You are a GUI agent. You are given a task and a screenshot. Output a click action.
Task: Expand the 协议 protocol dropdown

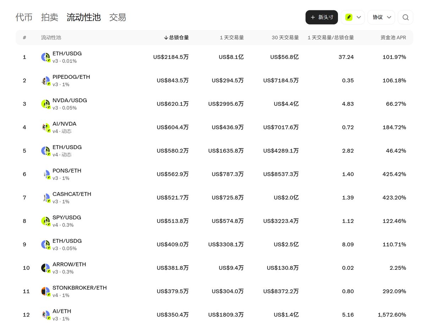(381, 17)
